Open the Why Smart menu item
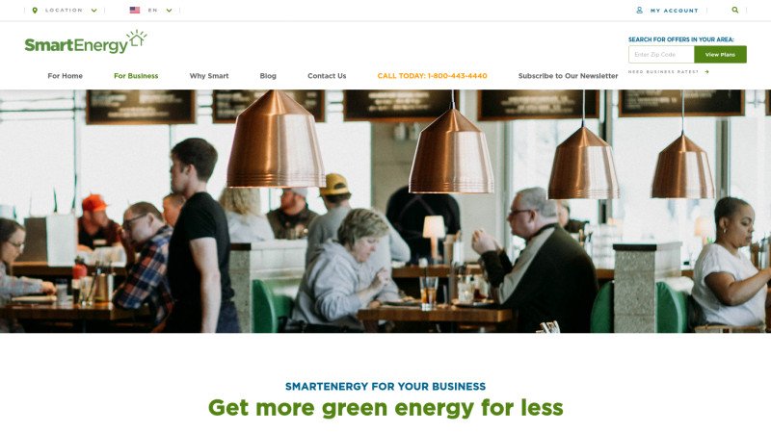The image size is (771, 433). [209, 76]
